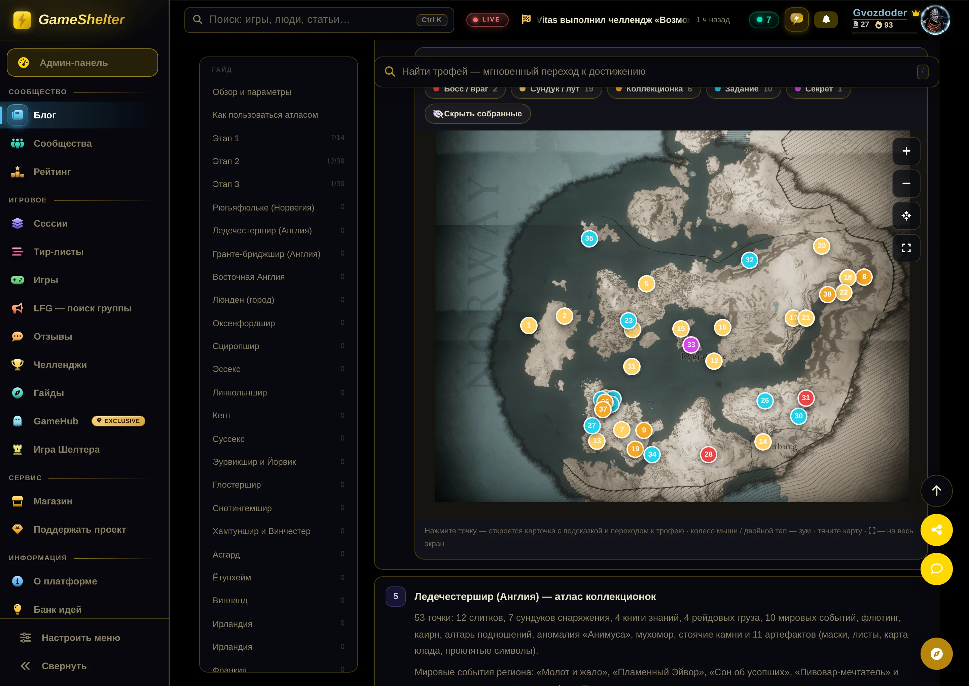Jump to Этап 3 section
969x686 pixels.
[279, 184]
